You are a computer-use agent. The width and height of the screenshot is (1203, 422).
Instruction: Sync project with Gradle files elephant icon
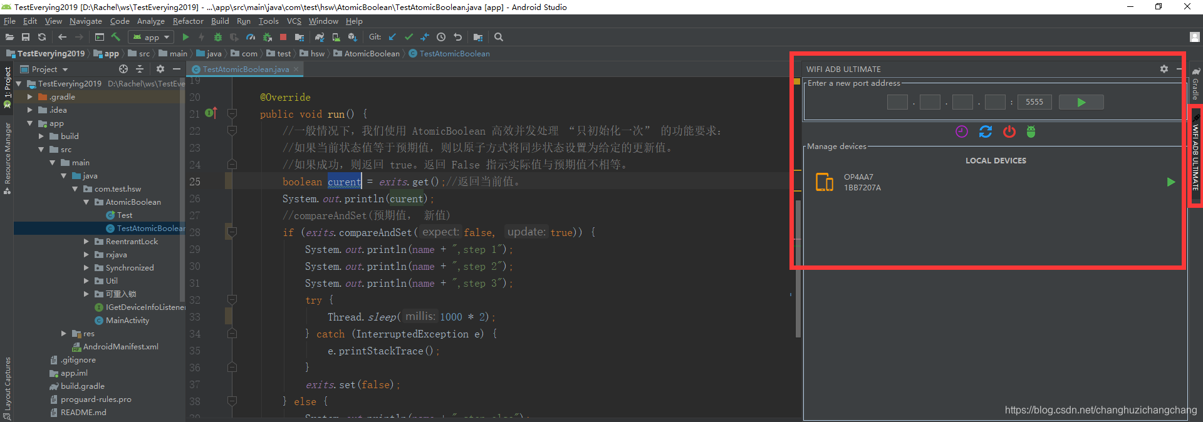pos(320,37)
